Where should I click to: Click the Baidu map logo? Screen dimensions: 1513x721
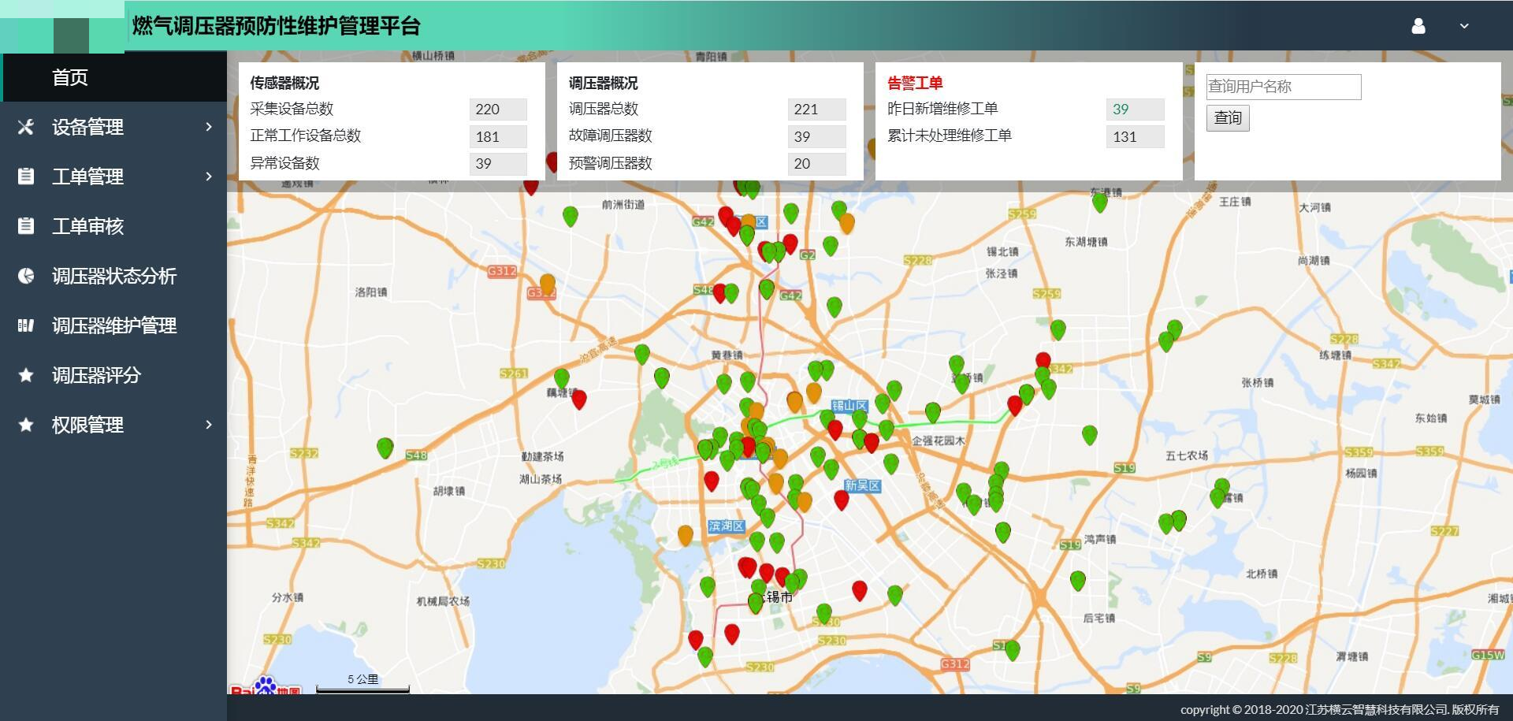266,686
